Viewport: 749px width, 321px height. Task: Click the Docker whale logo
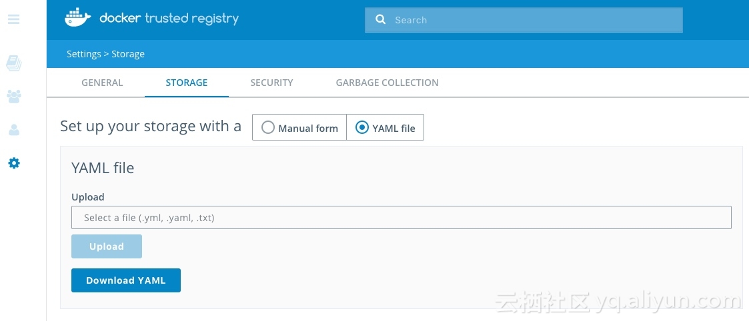click(78, 17)
